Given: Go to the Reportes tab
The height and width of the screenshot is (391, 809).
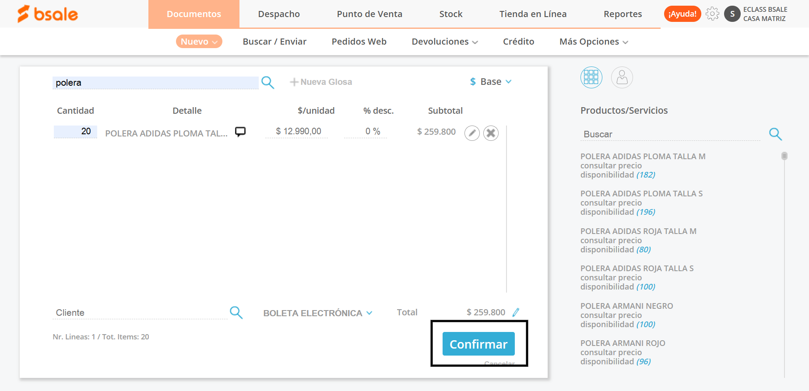Looking at the screenshot, I should [x=623, y=14].
